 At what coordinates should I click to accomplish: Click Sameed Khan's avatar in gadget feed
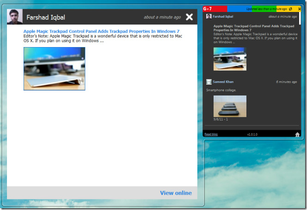click(x=209, y=82)
